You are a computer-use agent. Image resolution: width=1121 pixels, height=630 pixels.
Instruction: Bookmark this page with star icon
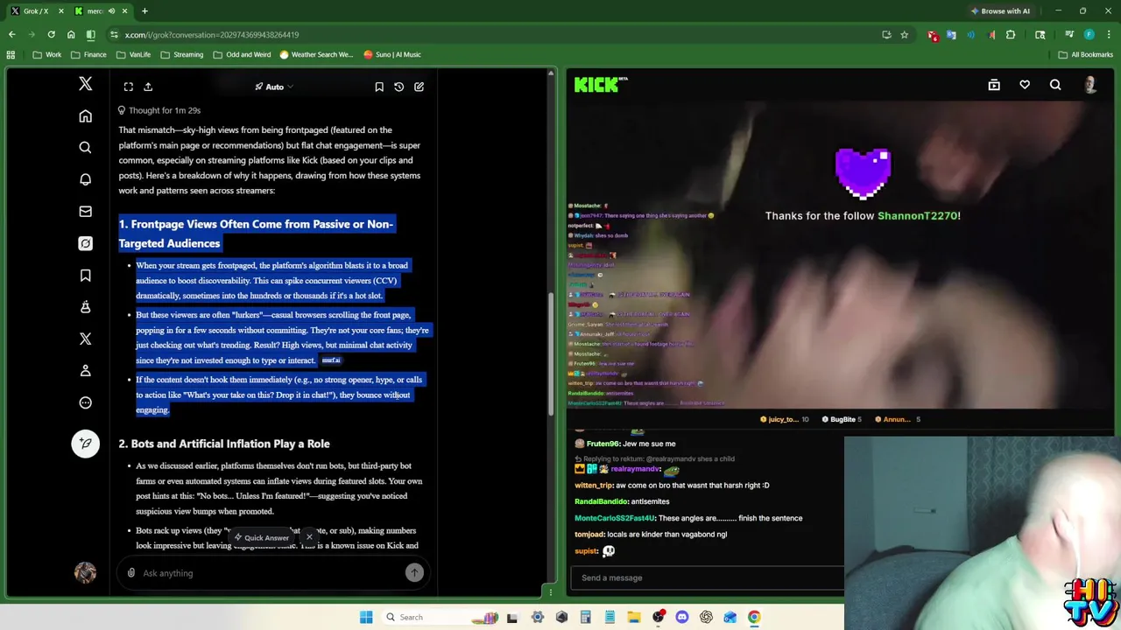tap(904, 34)
